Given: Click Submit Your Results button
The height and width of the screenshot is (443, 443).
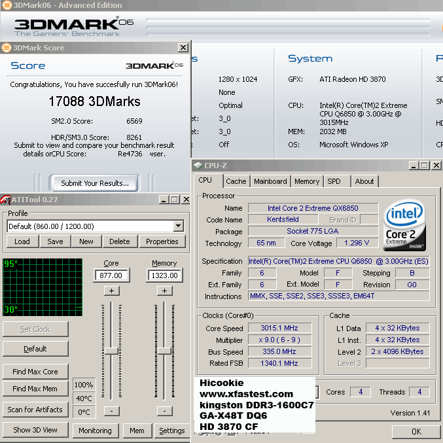Looking at the screenshot, I should tap(95, 183).
